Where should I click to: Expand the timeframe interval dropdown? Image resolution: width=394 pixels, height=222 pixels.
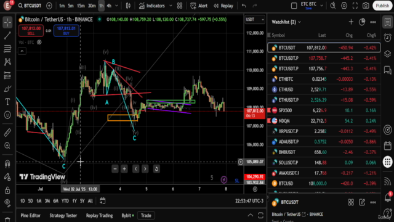point(116,6)
